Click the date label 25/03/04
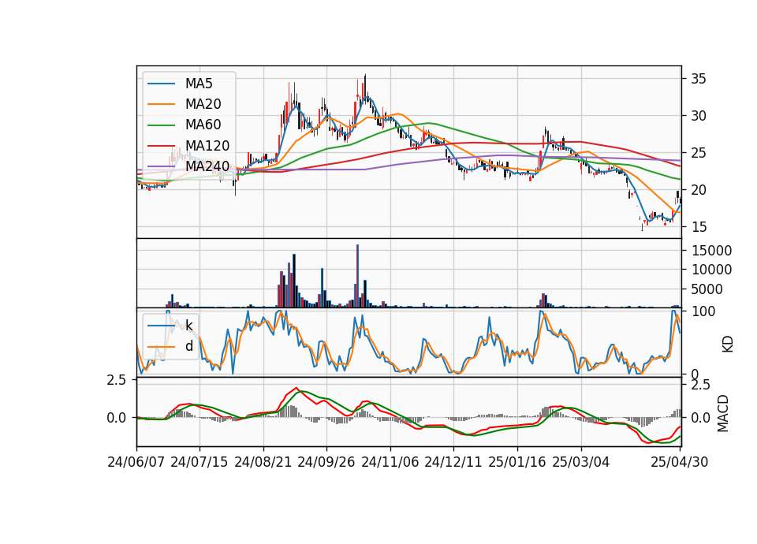757x544 pixels. pos(581,462)
